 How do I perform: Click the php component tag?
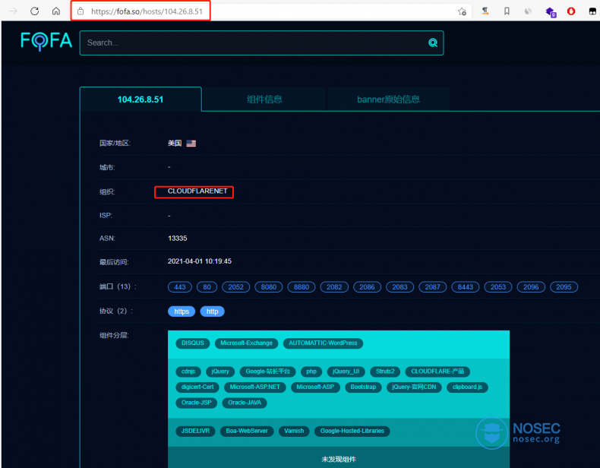pyautogui.click(x=311, y=372)
